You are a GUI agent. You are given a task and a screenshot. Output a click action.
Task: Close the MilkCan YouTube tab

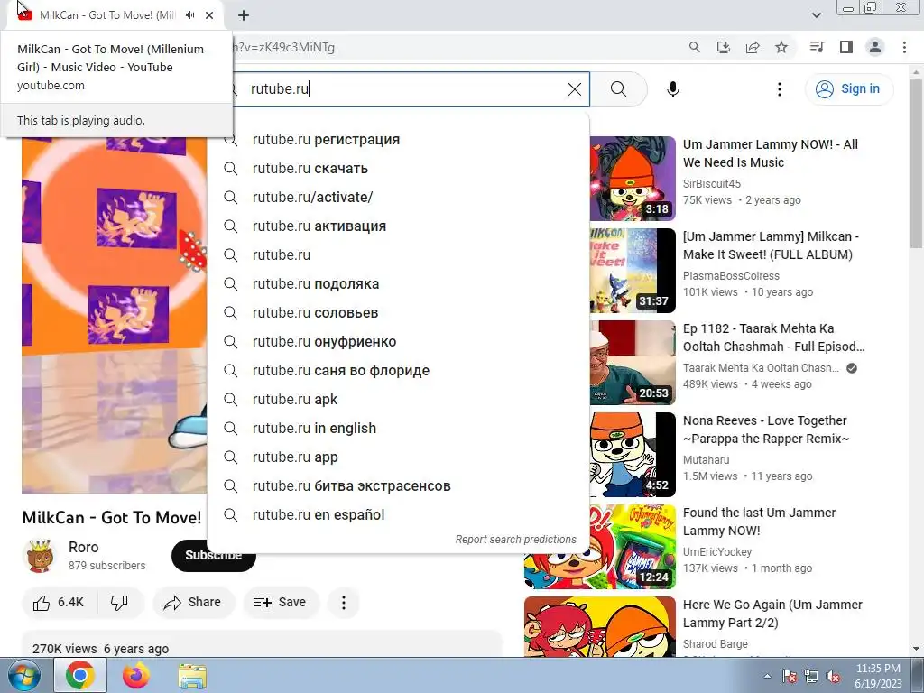click(209, 15)
